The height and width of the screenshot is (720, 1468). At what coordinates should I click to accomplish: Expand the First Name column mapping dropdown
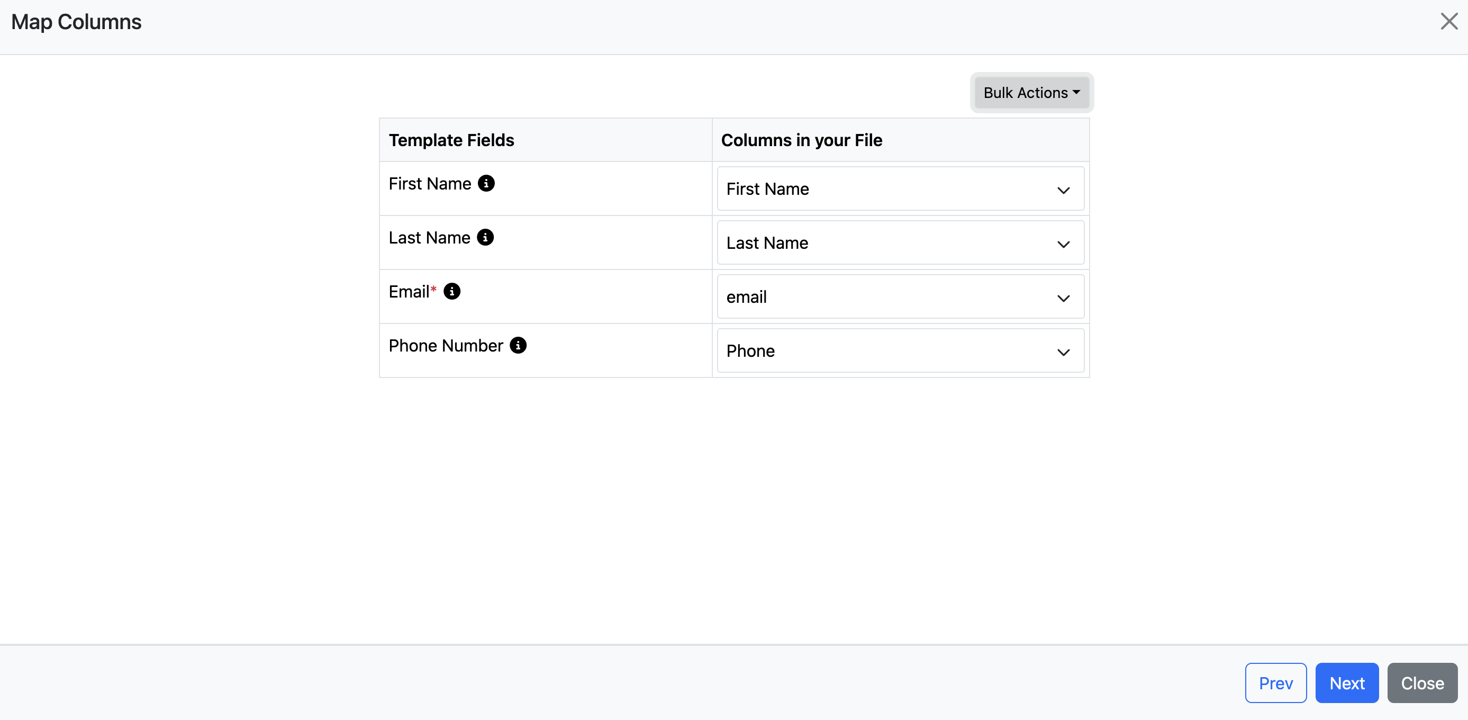click(900, 189)
